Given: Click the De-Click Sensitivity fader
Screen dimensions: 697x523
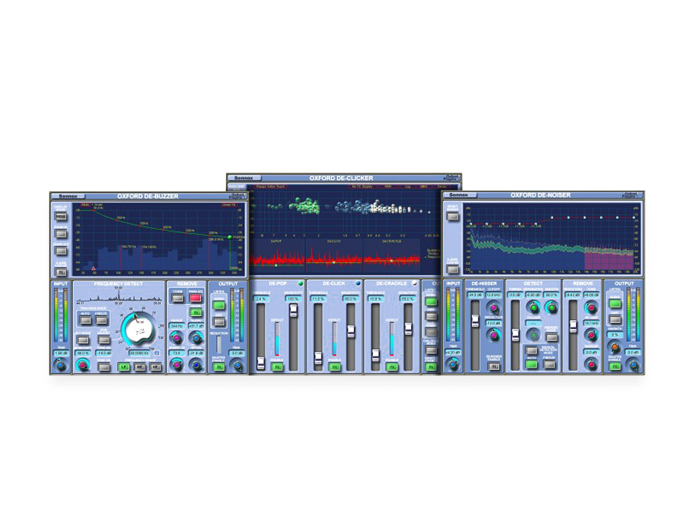Looking at the screenshot, I should pos(351,331).
